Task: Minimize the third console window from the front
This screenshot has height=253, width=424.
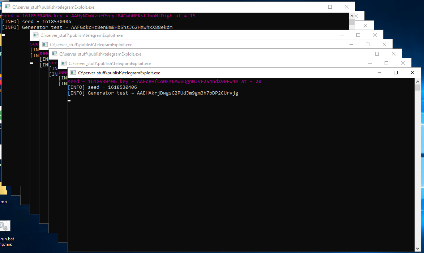Action: (x=360, y=54)
